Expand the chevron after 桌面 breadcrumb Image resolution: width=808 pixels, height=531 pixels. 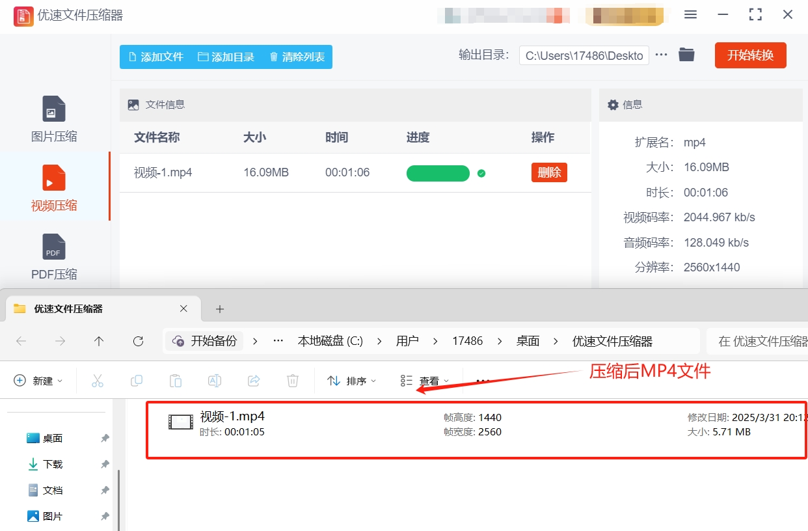[556, 341]
